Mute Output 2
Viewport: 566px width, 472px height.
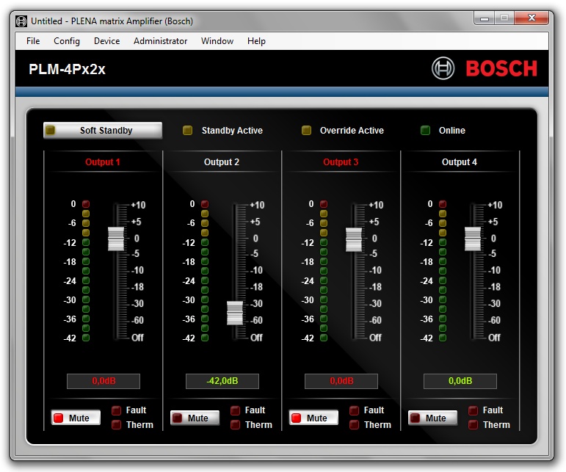(x=195, y=418)
